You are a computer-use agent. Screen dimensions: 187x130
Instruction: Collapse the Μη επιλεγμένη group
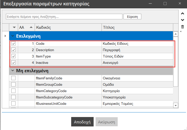[x=13, y=70]
